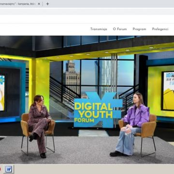Image resolution: width=174 pixels, height=174 pixels.
Task: Click the Digital Youth Forum logo in the video
Action: click(x=98, y=110)
